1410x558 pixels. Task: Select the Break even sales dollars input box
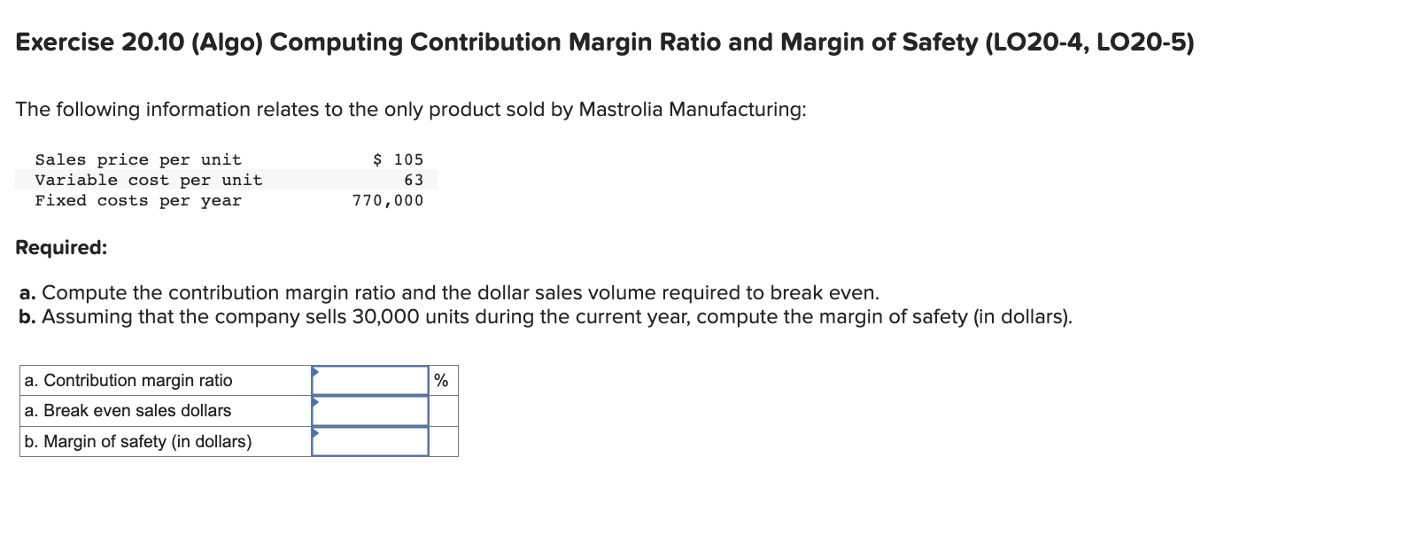(370, 411)
